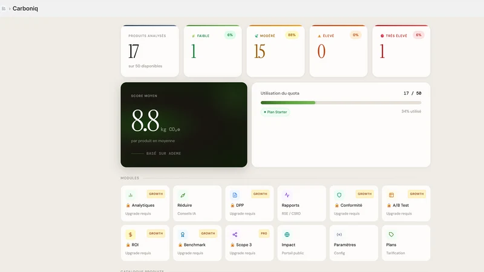Click the Impact globe icon

[x=287, y=235]
